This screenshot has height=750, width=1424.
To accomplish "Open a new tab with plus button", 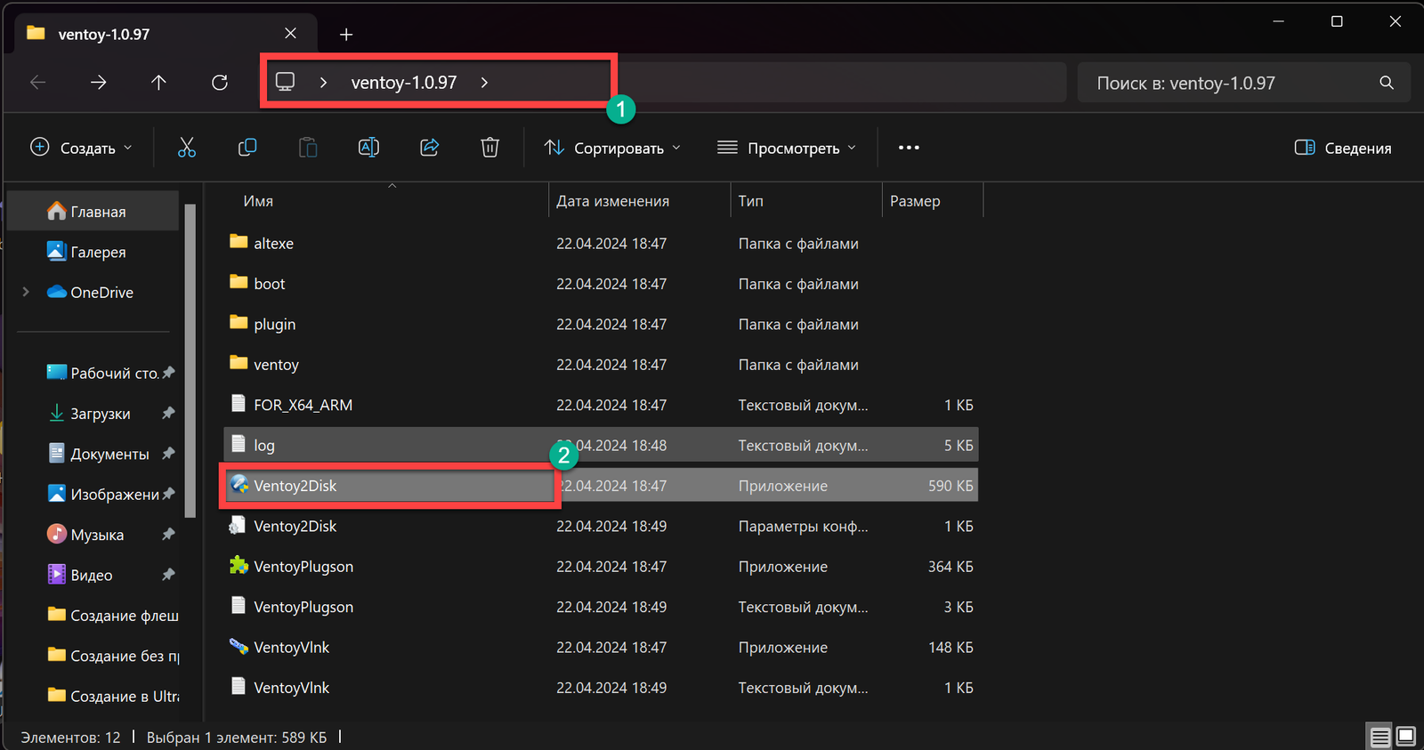I will tap(346, 35).
